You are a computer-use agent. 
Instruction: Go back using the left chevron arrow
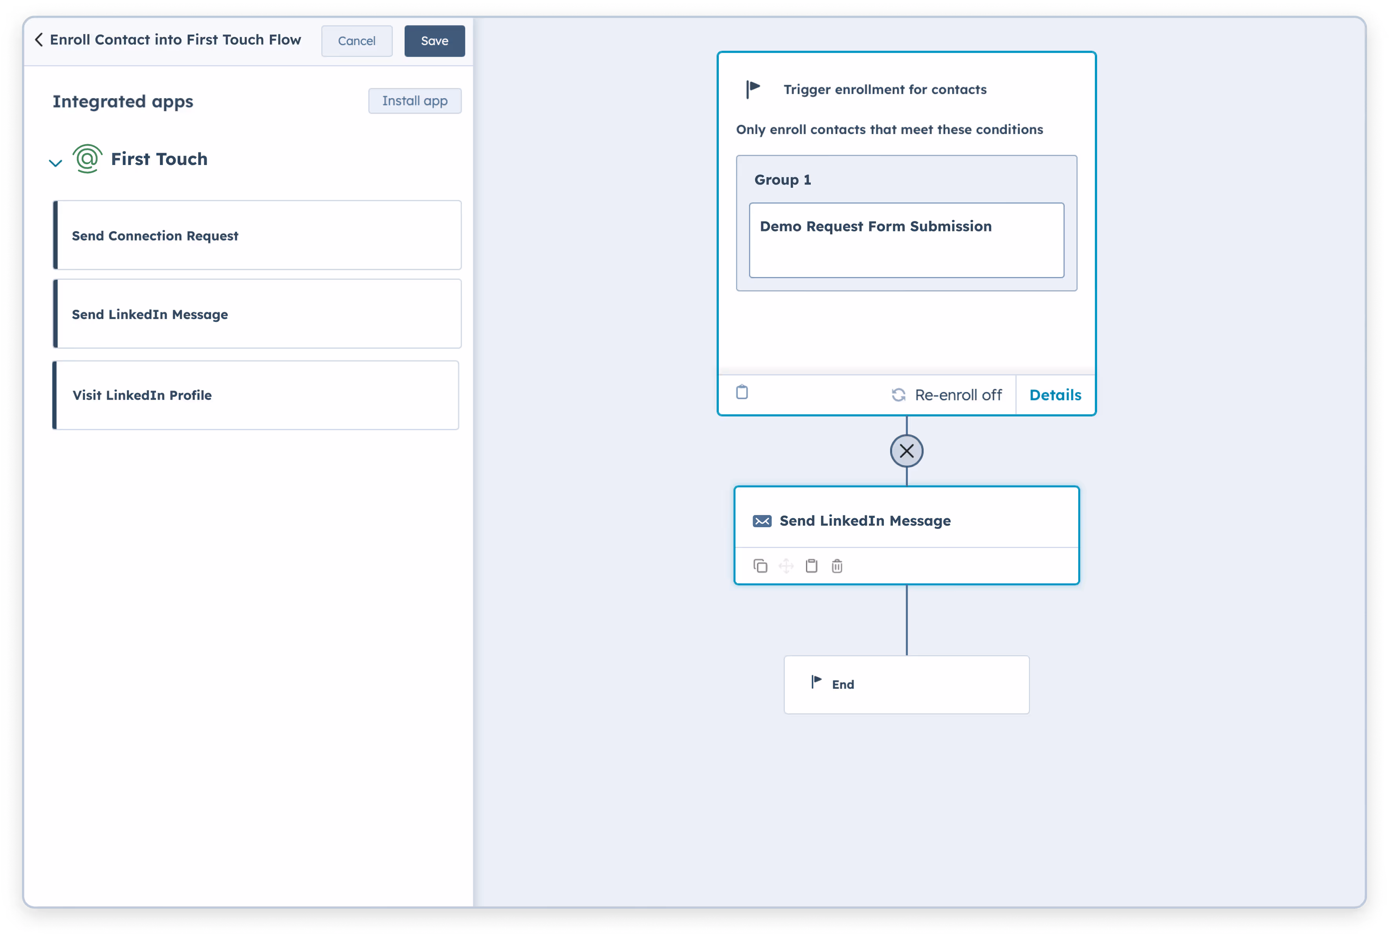pos(39,40)
